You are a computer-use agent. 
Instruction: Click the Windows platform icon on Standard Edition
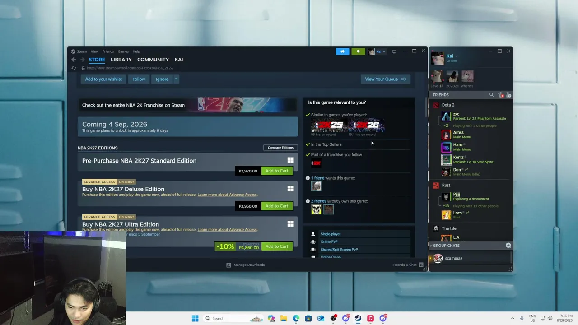pos(290,160)
